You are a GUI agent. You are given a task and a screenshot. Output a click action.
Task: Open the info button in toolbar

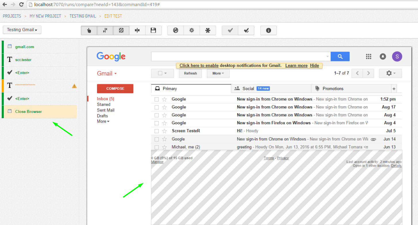point(268,31)
